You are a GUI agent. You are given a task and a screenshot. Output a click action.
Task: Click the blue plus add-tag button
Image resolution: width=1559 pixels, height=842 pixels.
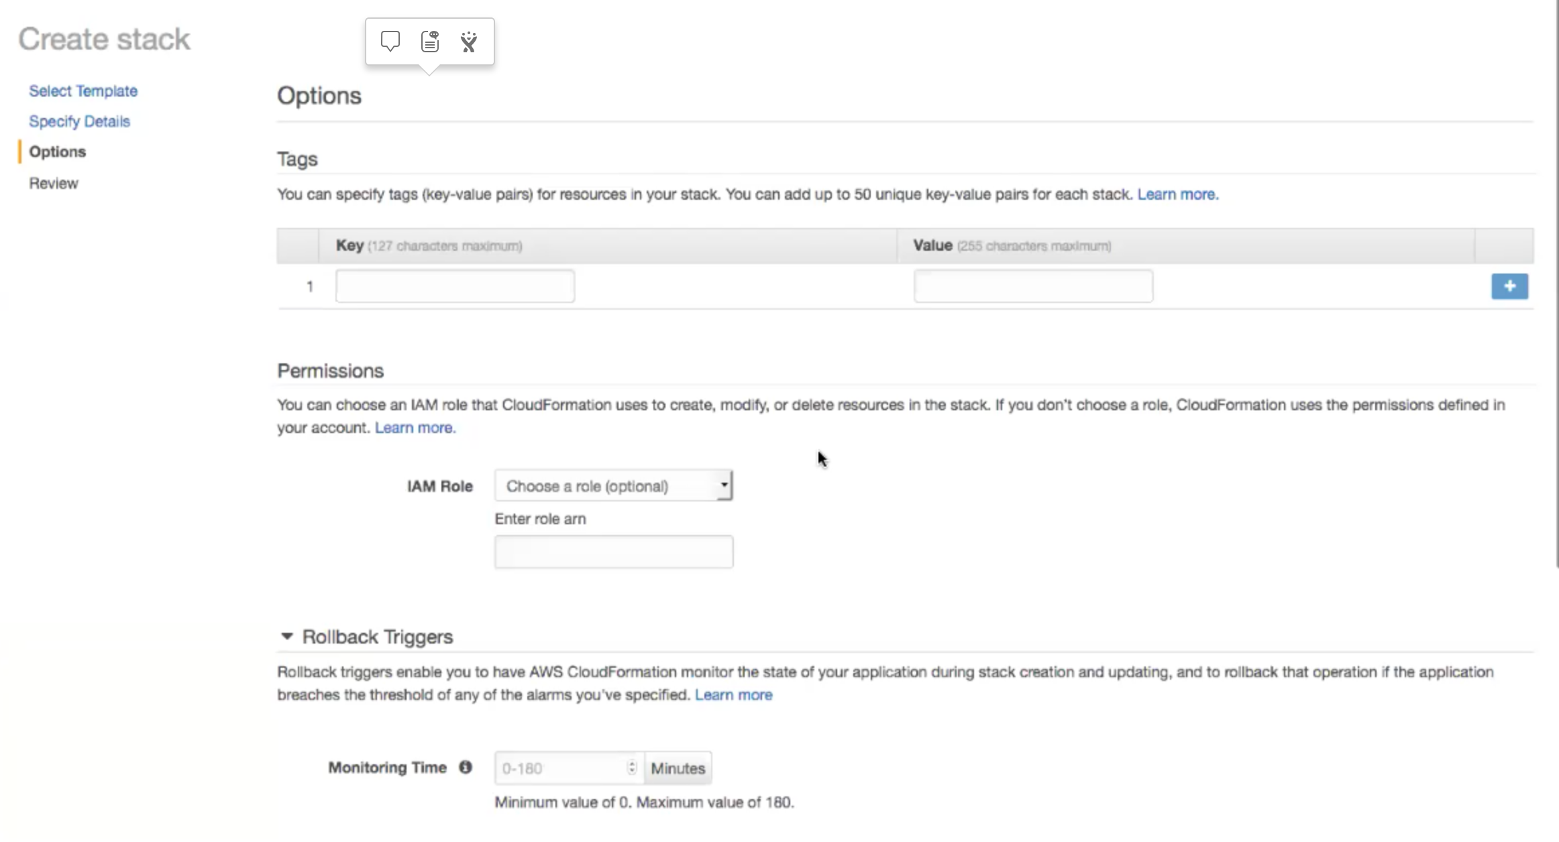coord(1509,286)
